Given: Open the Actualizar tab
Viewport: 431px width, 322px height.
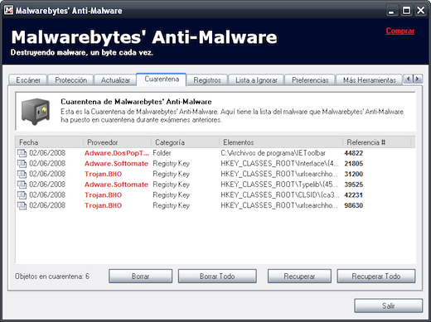Looking at the screenshot, I should pos(115,80).
